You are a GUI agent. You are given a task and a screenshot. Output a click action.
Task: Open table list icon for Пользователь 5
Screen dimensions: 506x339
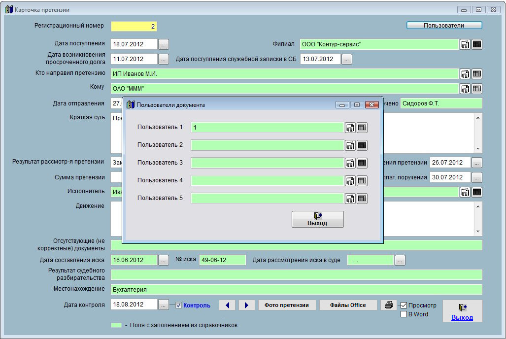tap(362, 199)
